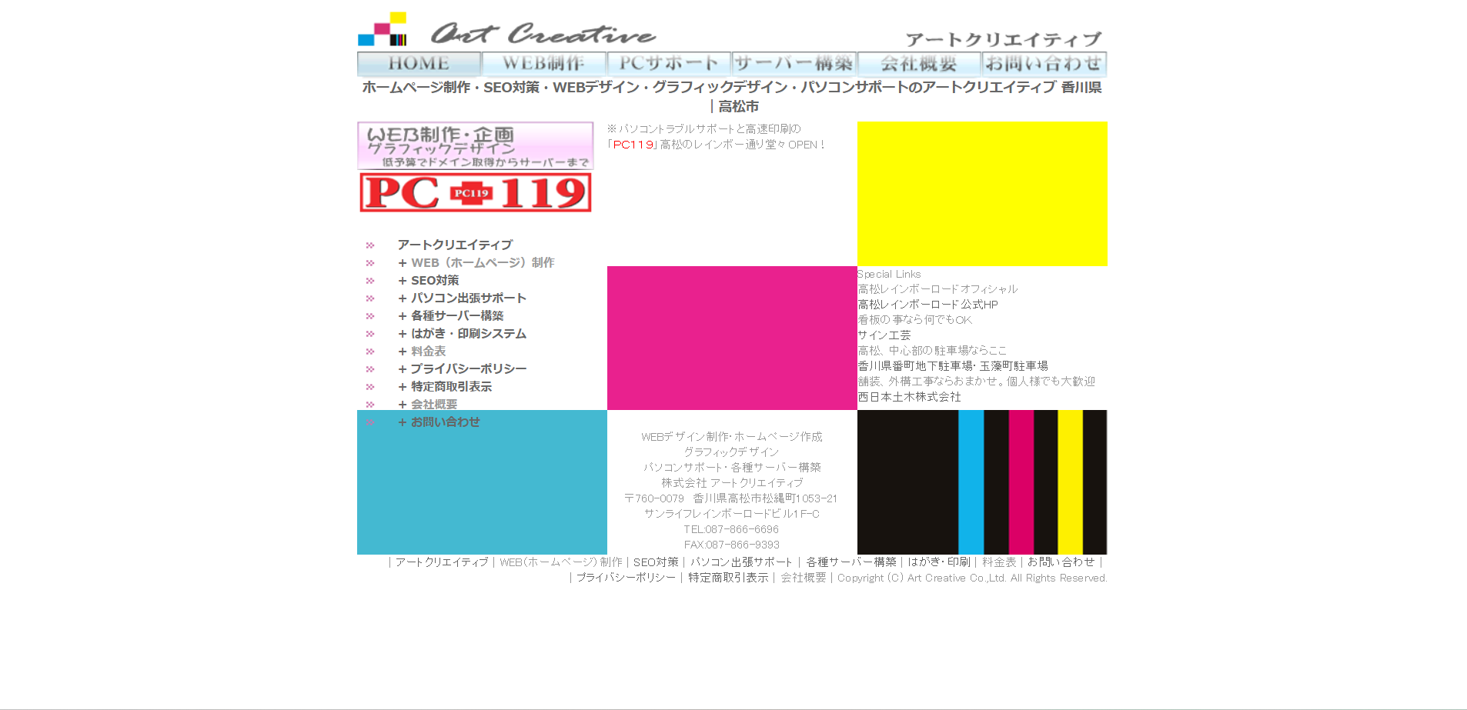Select the サーバー構築 navigation tab

(794, 63)
